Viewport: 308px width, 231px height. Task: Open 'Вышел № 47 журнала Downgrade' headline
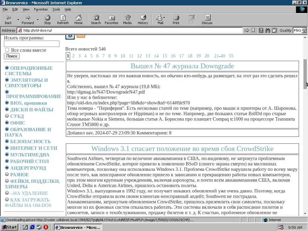[182, 66]
